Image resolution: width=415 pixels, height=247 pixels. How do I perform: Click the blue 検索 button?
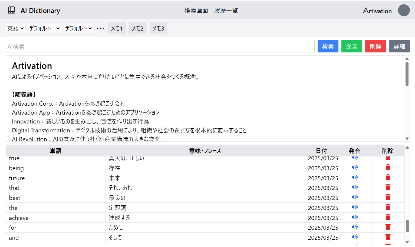coord(328,46)
